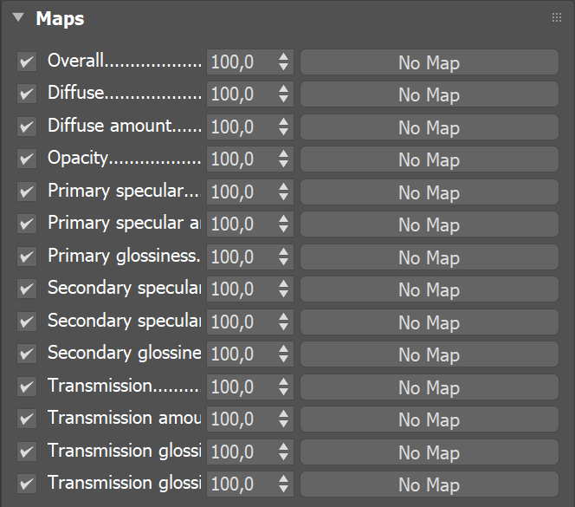This screenshot has width=575, height=507.
Task: Decrease Overall amount with spinner down arrow
Action: click(x=283, y=67)
